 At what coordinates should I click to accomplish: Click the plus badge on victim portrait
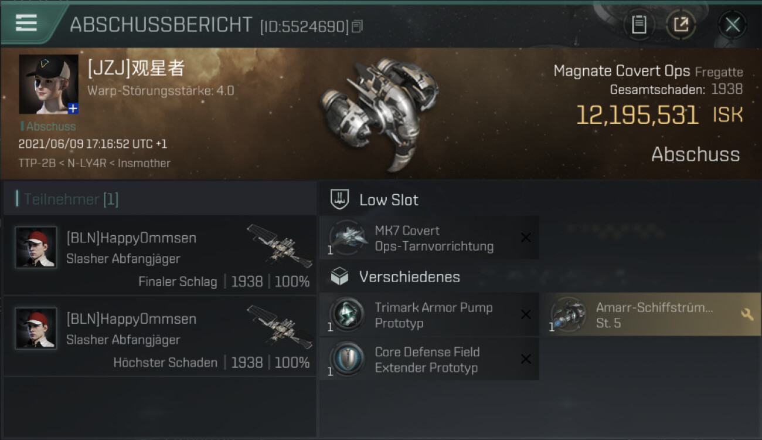tap(73, 109)
